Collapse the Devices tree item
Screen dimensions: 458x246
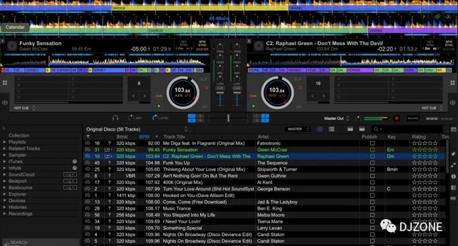coord(5,200)
